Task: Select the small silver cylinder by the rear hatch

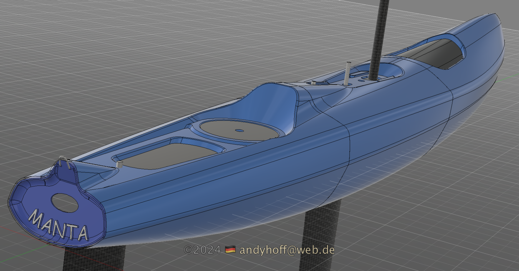Action: (119, 165)
